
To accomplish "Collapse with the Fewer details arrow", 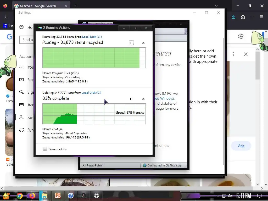I will pos(45,149).
